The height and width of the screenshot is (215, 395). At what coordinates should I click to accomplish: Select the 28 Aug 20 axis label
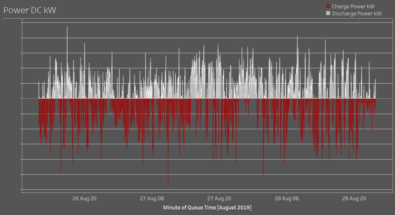[x=354, y=198]
